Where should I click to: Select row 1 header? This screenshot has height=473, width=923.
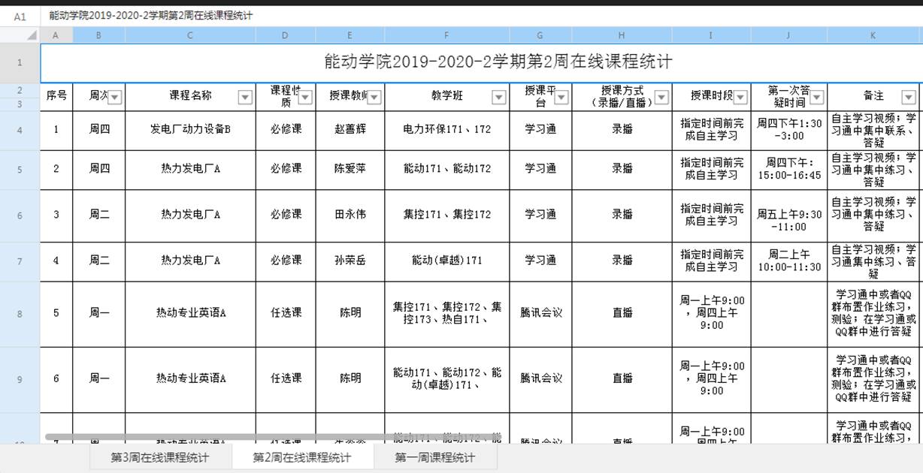[20, 63]
